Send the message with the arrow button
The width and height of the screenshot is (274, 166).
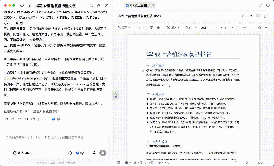coord(103,153)
